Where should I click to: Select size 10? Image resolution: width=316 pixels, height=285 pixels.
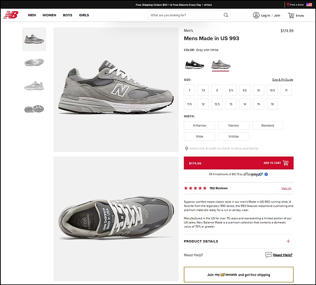click(x=259, y=90)
